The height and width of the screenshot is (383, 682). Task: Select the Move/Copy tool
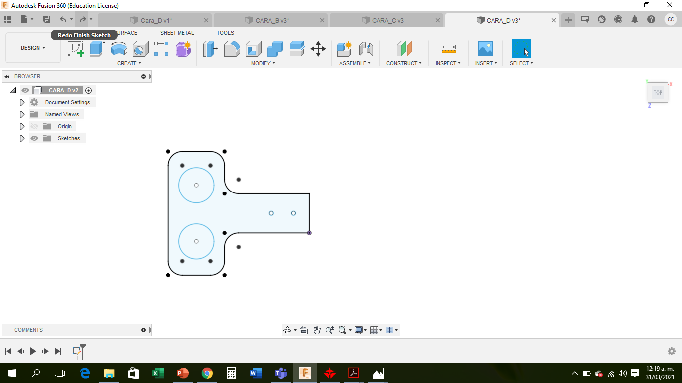318,49
